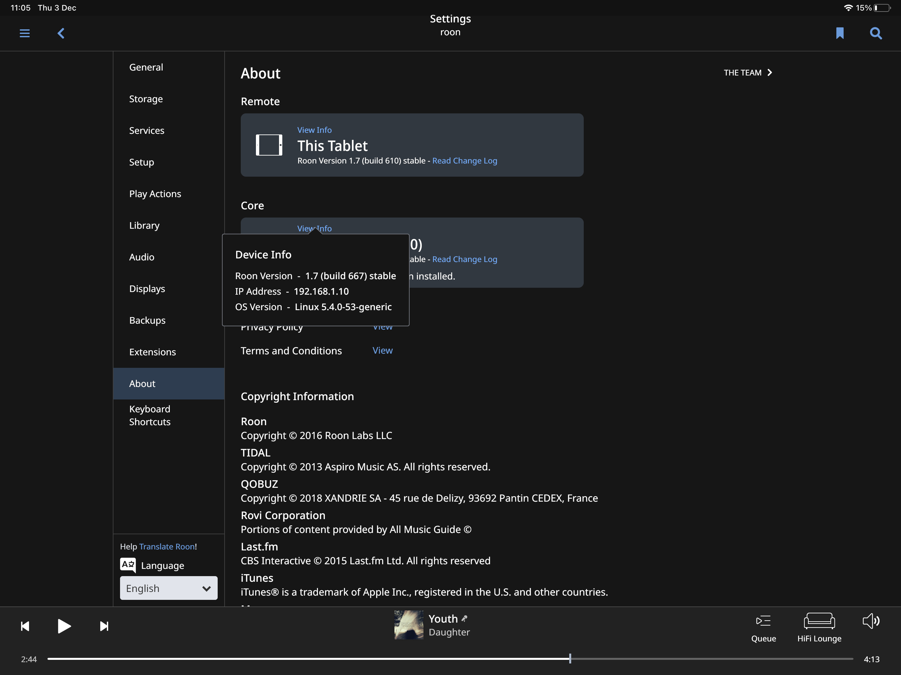901x675 pixels.
Task: Click Roon Version build 667 line
Action: [x=315, y=276]
